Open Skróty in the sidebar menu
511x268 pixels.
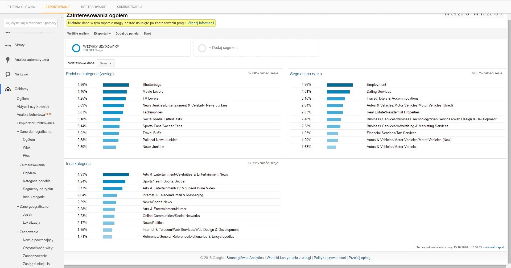[x=19, y=45]
